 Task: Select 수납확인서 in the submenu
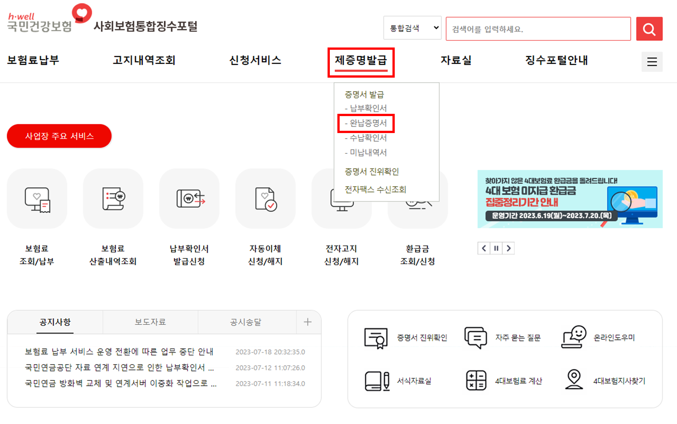click(x=366, y=138)
